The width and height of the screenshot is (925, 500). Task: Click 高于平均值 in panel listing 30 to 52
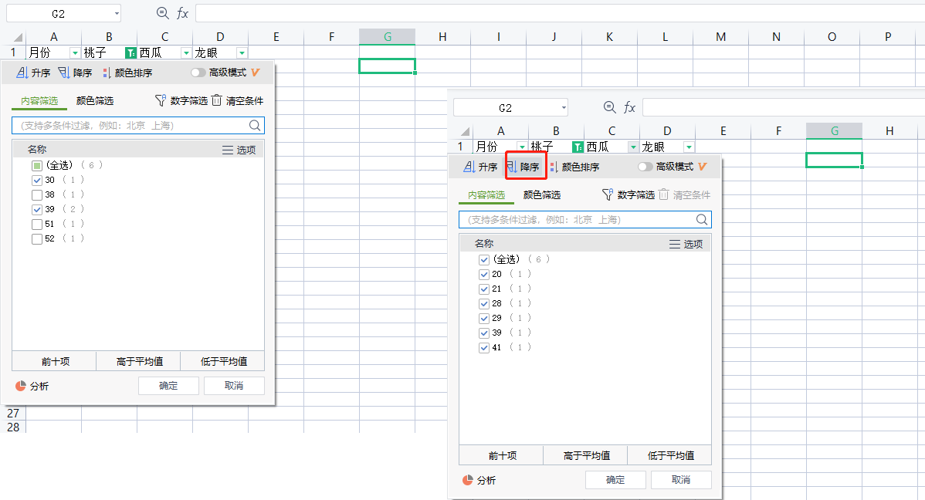coord(140,361)
